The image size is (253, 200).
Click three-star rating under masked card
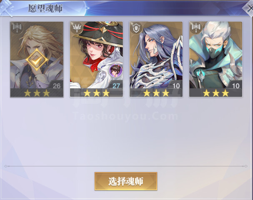216,93
